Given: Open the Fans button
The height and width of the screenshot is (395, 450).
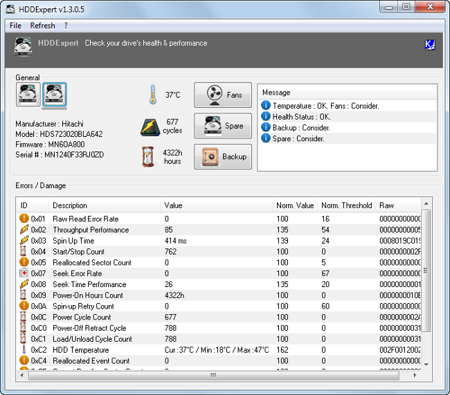Looking at the screenshot, I should [x=223, y=95].
